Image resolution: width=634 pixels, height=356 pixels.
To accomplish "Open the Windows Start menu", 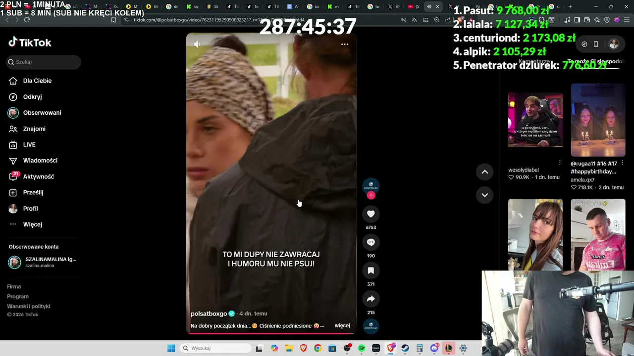I will pos(171,348).
